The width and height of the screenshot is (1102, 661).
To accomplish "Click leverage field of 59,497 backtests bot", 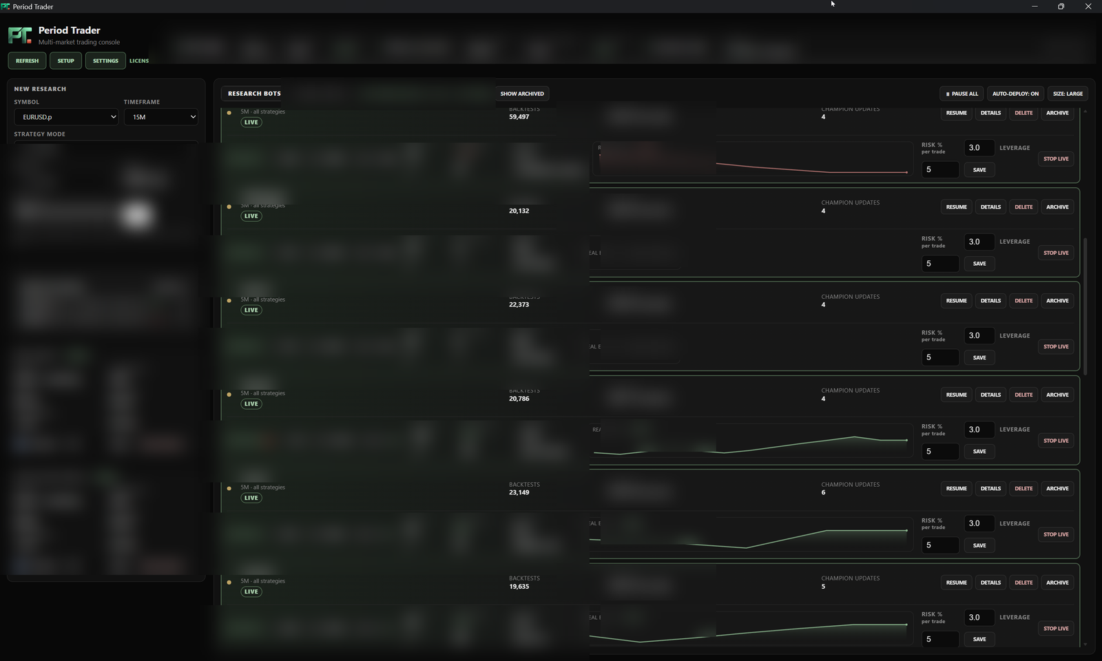I will coord(940,169).
